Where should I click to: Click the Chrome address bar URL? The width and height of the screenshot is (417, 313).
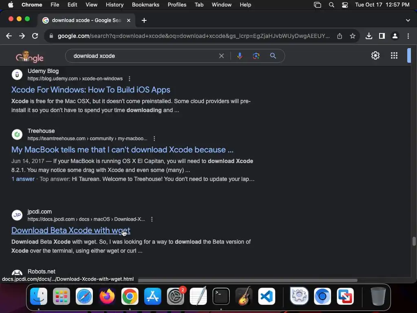point(193,36)
